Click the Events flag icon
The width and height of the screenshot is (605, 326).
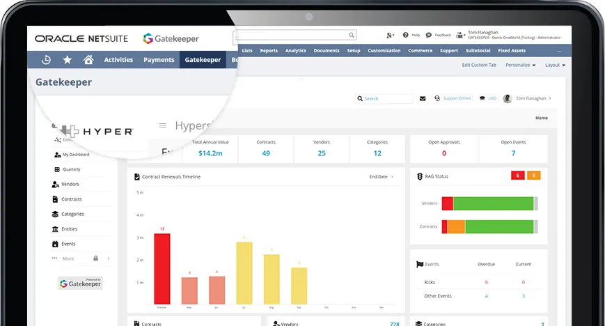tap(420, 264)
